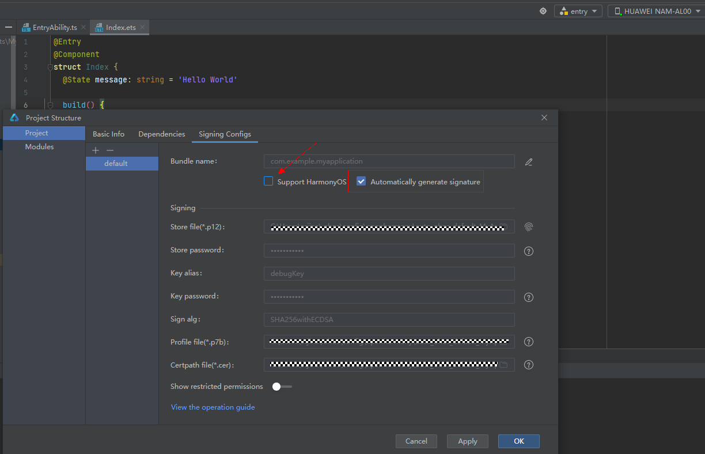Click the Profile file (*.p7b) field

389,342
